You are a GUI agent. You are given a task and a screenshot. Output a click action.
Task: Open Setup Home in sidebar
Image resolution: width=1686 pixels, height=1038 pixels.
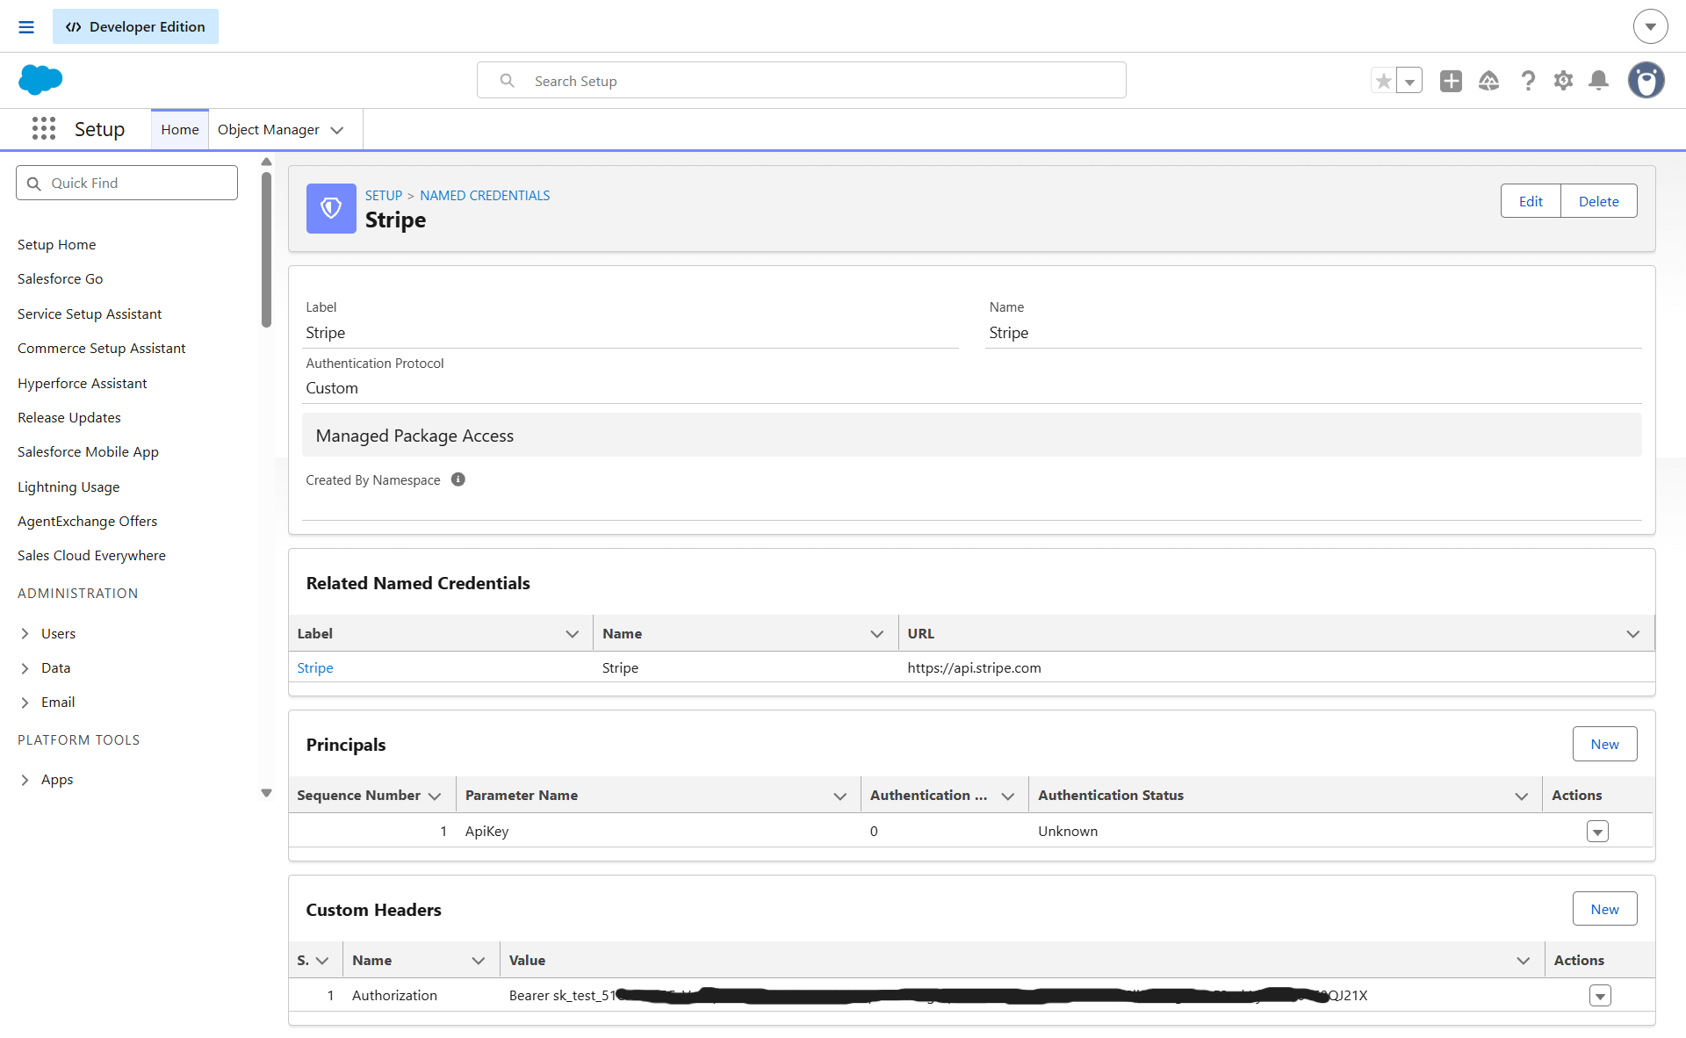click(x=57, y=244)
